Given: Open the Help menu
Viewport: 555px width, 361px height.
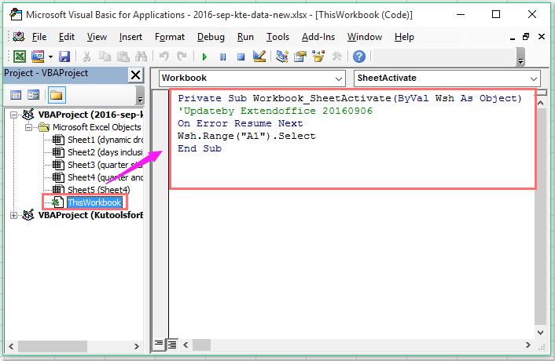Looking at the screenshot, I should [404, 37].
